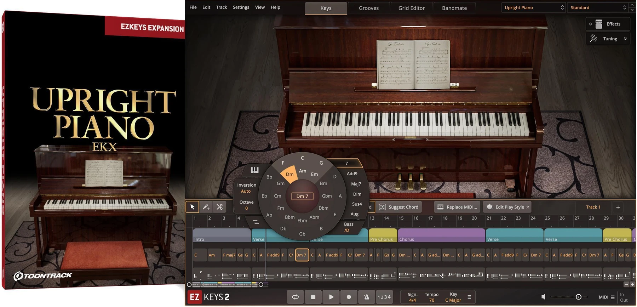Select Am on the chord wheel
Screen dimensions: 637x307
tap(303, 171)
